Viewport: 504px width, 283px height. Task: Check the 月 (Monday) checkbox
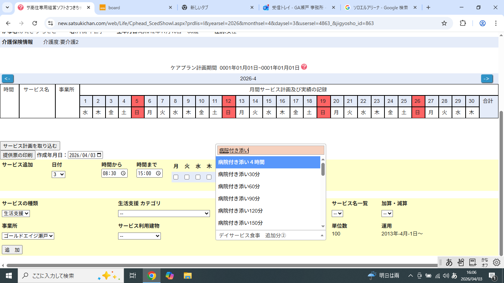176,177
